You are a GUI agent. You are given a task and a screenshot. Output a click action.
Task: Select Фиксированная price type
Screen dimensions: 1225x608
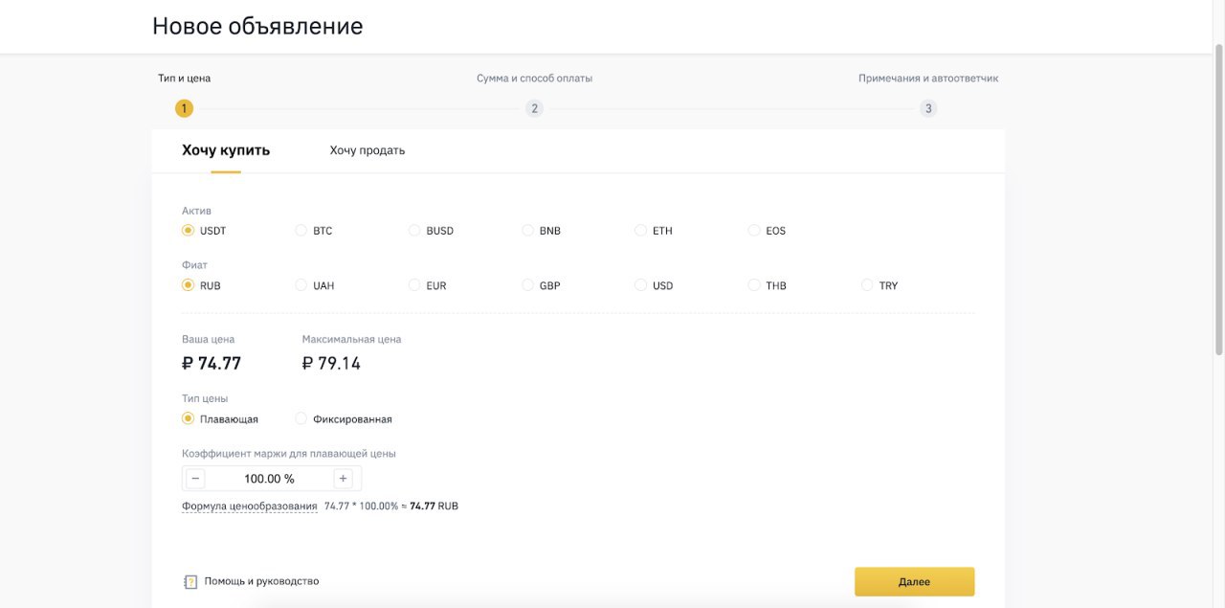(x=301, y=417)
